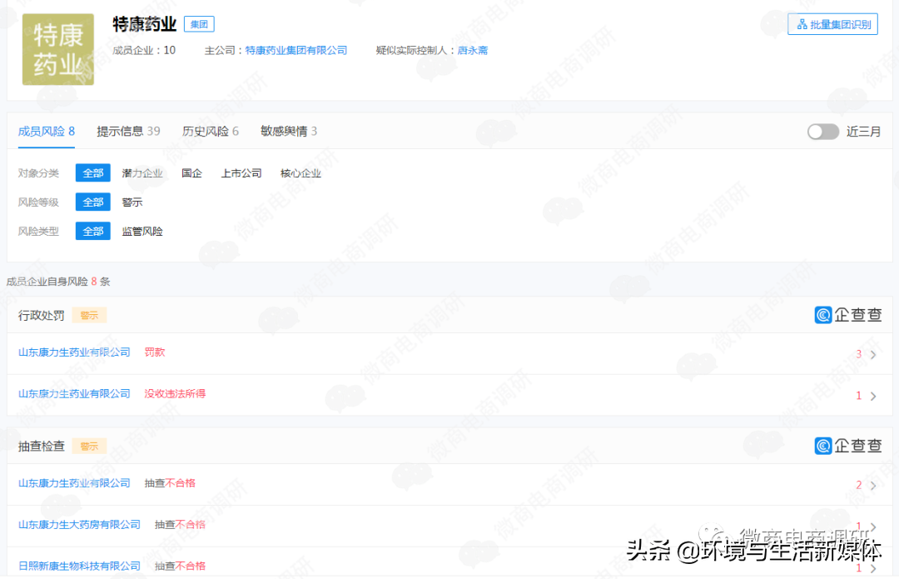Open controller 唐永斋 profile link
The image size is (899, 579).
coord(473,51)
